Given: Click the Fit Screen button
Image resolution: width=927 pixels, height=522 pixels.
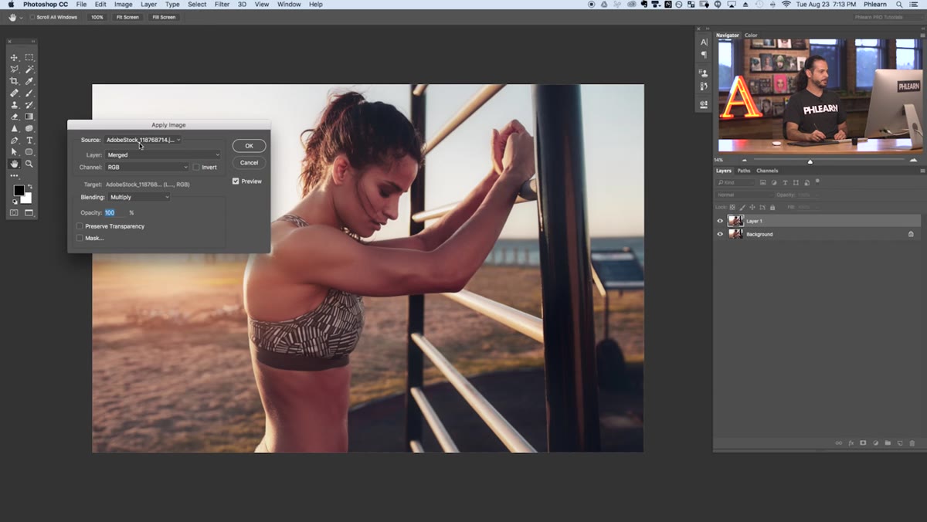Looking at the screenshot, I should 127,17.
